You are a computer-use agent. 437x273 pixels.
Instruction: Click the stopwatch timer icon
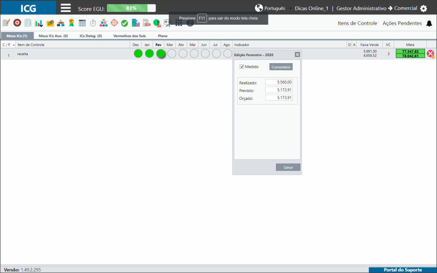pyautogui.click(x=93, y=23)
